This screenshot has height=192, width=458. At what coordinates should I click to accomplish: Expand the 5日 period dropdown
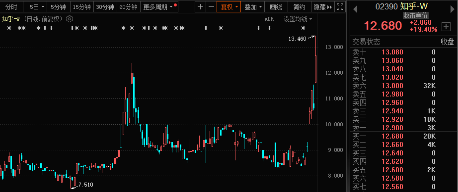coord(37,7)
